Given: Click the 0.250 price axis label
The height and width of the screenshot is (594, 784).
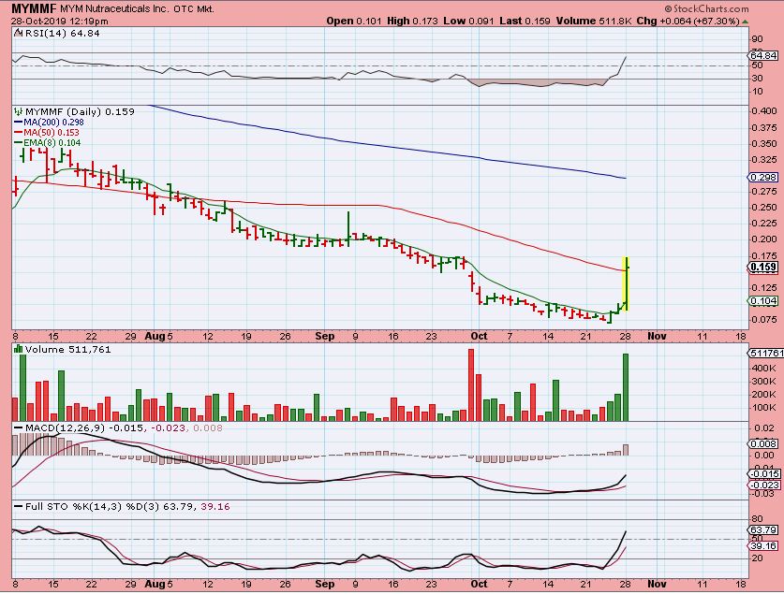Looking at the screenshot, I should pyautogui.click(x=764, y=207).
